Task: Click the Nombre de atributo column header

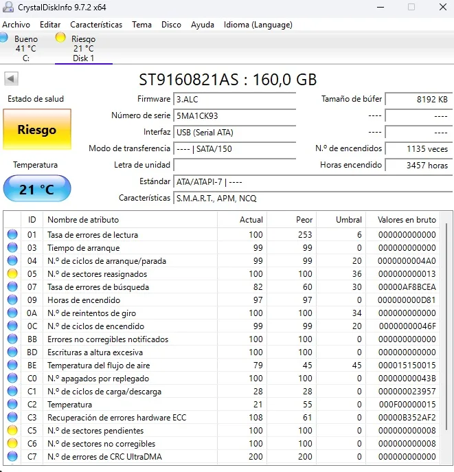Action: [x=130, y=220]
